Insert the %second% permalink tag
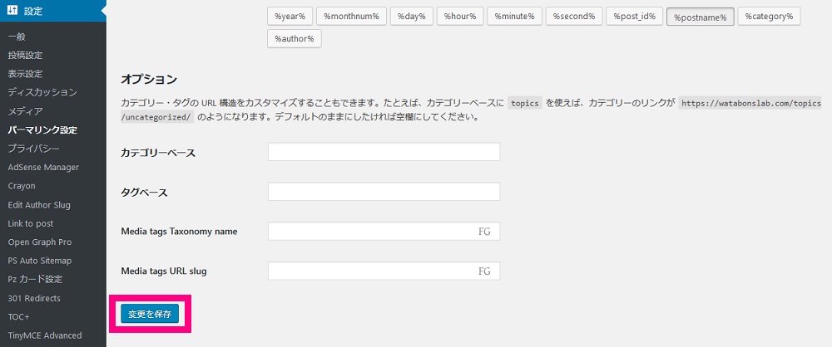The image size is (832, 347). (573, 17)
